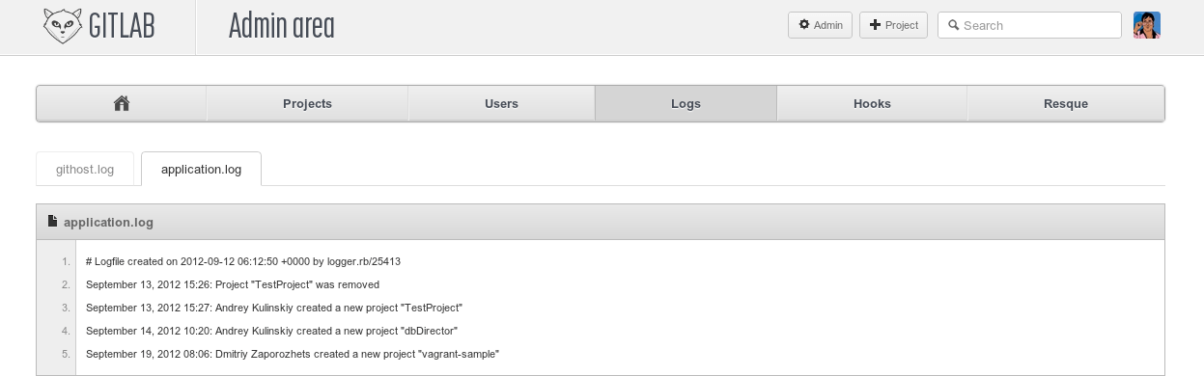
Task: Click the Admin button in header
Action: (x=820, y=25)
